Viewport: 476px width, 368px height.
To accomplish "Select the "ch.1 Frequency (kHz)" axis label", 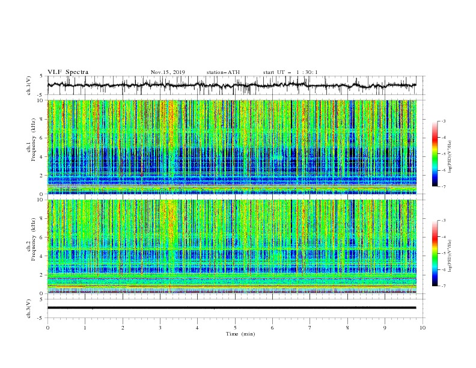I will tap(31, 140).
